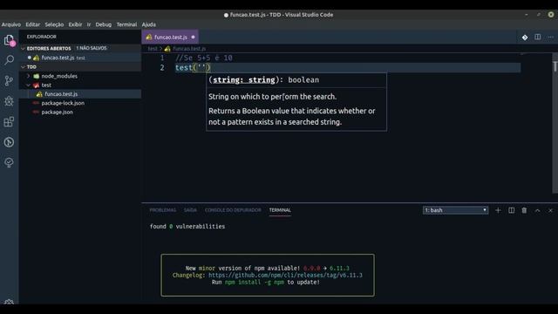Open the Exibir menu
The width and height of the screenshot is (558, 314).
coord(75,24)
